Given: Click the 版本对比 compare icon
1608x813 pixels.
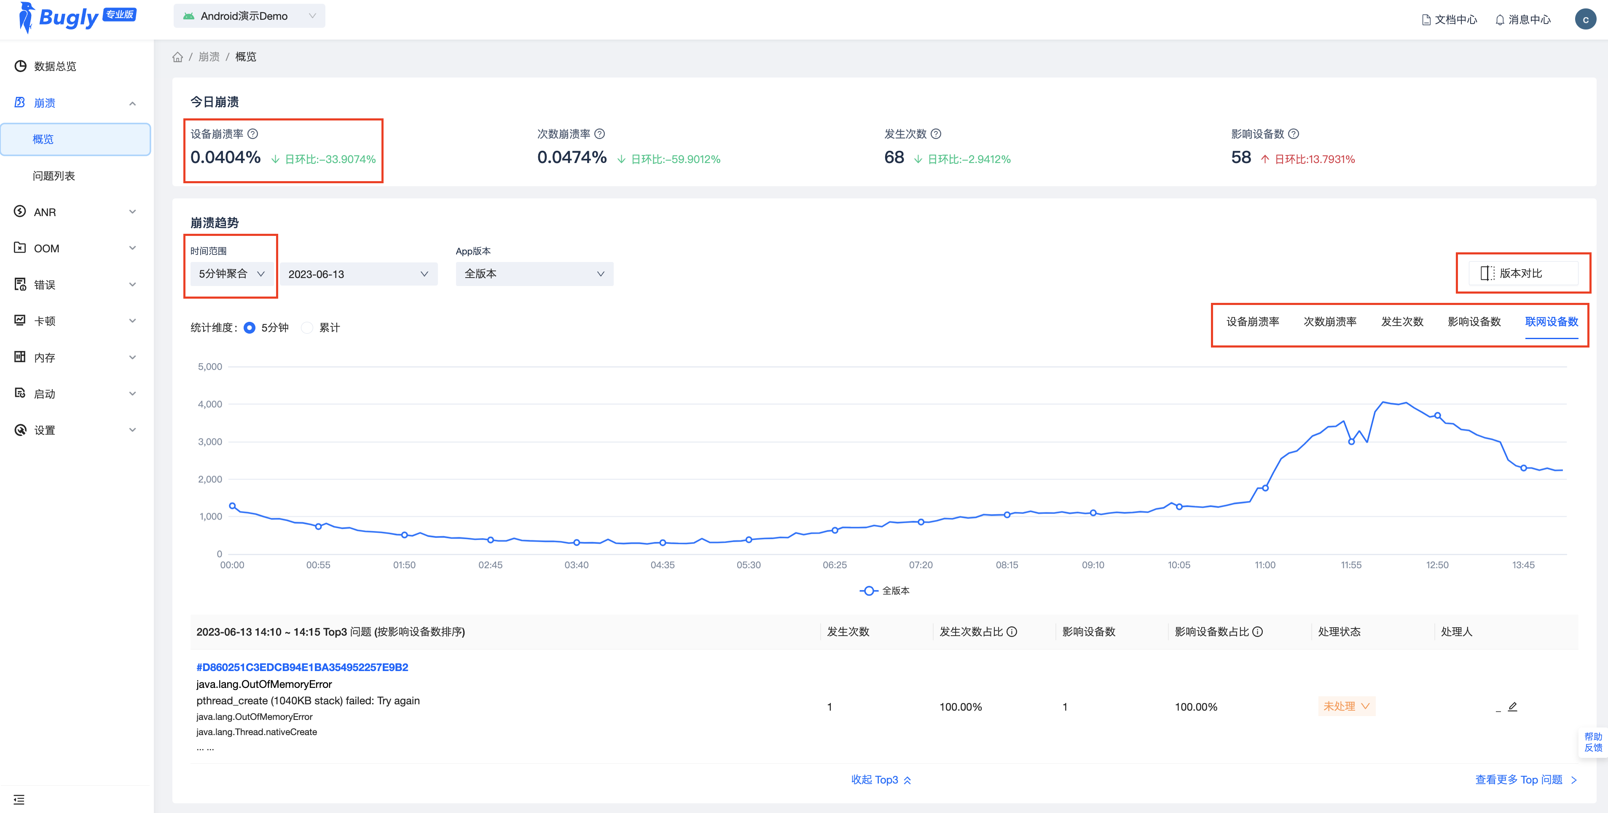Looking at the screenshot, I should click(x=1487, y=273).
